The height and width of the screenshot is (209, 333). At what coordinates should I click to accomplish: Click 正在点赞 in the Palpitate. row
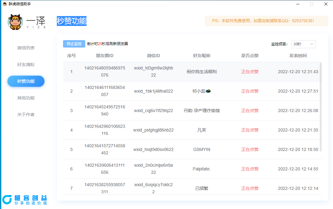[x=250, y=169]
